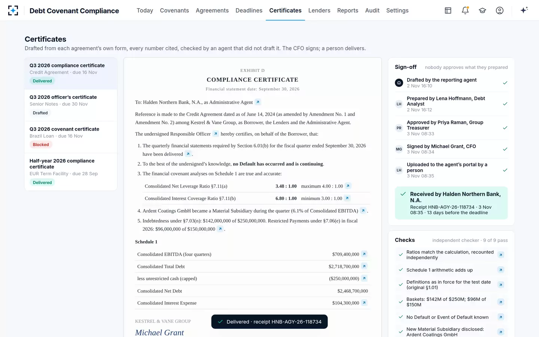Open detail for Schedule 1 arithmetic check
The height and width of the screenshot is (337, 539).
pos(501,270)
